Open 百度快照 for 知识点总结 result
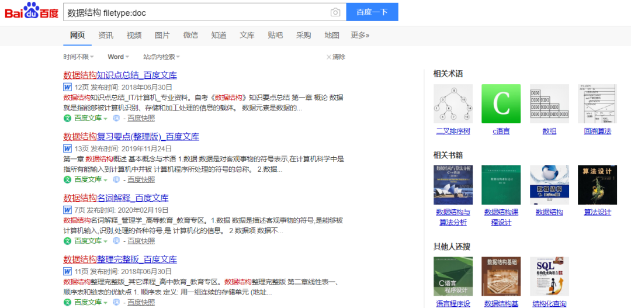 [x=141, y=119]
